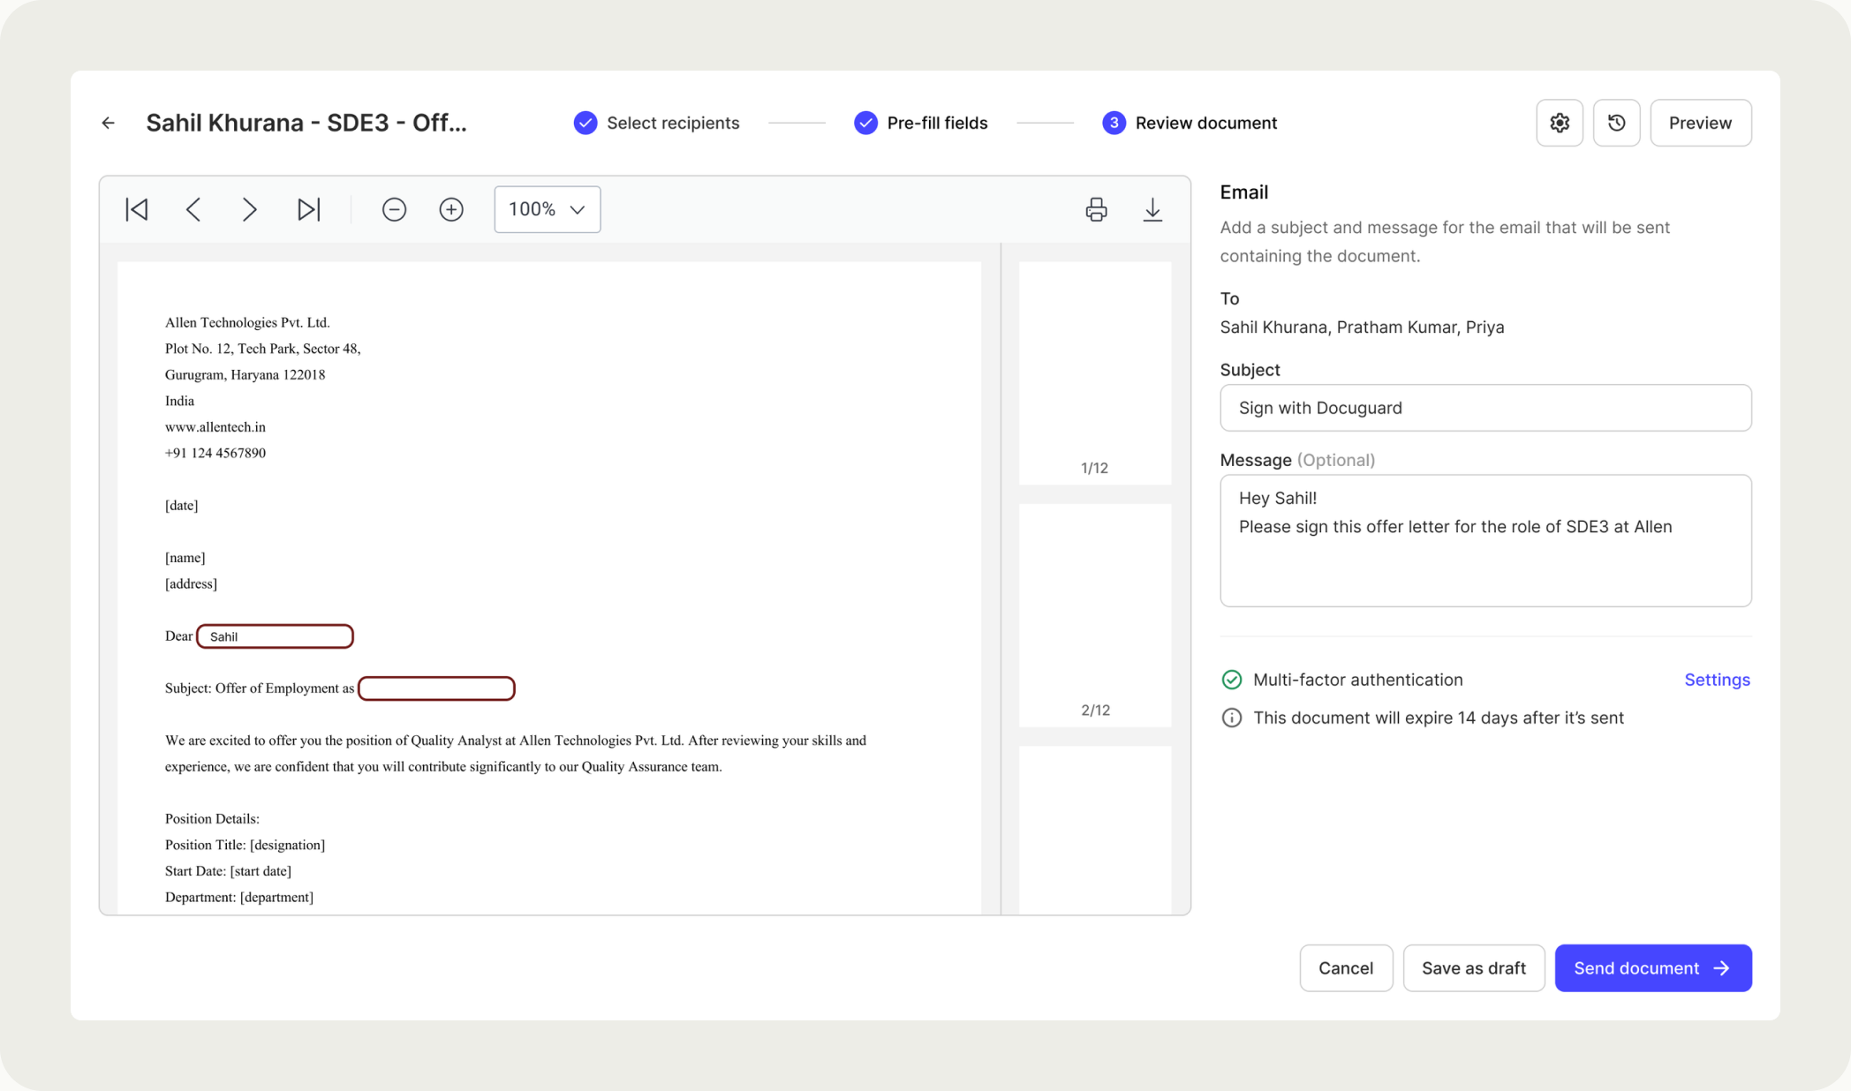Image resolution: width=1851 pixels, height=1091 pixels.
Task: Click Department: [department] line
Action: click(239, 897)
